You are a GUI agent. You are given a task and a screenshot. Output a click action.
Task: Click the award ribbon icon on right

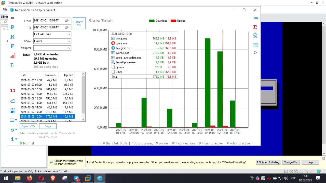(255, 35)
